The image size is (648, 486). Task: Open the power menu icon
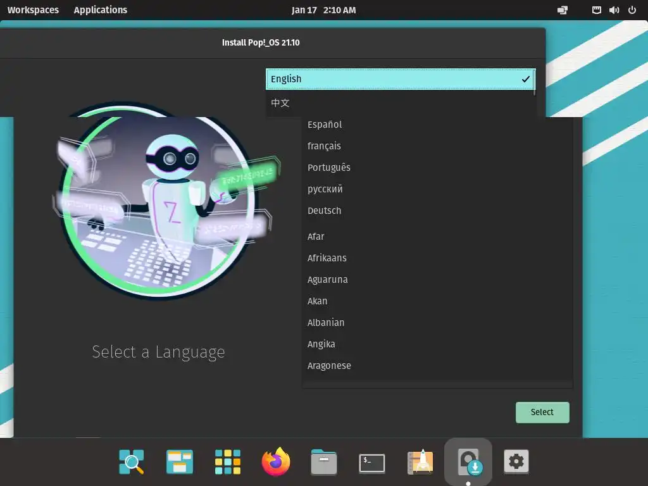coord(632,10)
